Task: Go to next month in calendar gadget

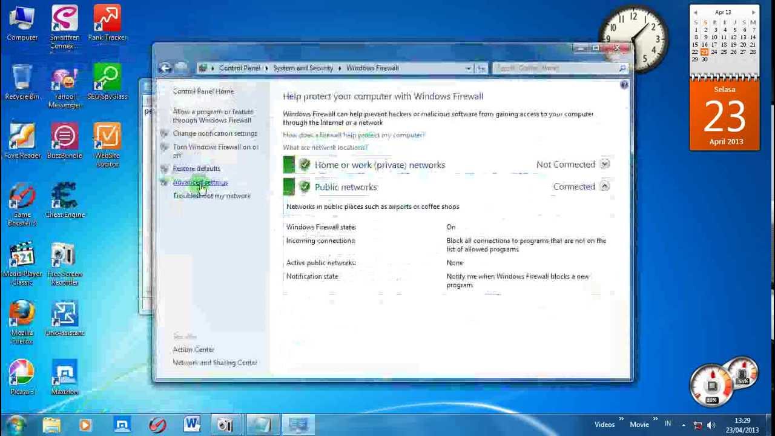Action: click(x=753, y=12)
